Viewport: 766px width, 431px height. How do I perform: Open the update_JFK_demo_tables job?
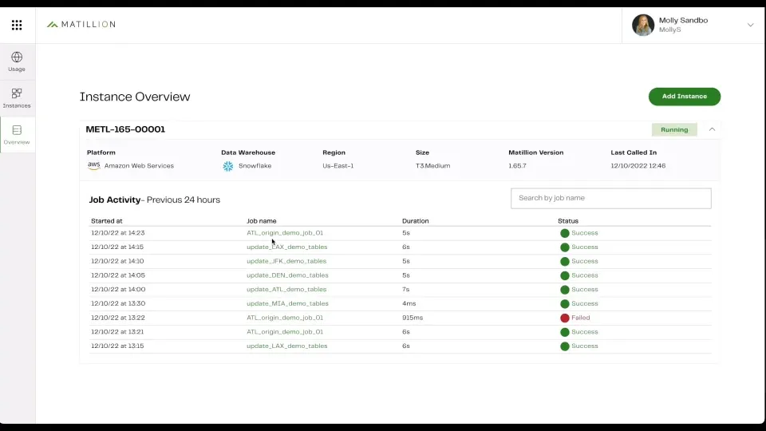[x=286, y=262]
